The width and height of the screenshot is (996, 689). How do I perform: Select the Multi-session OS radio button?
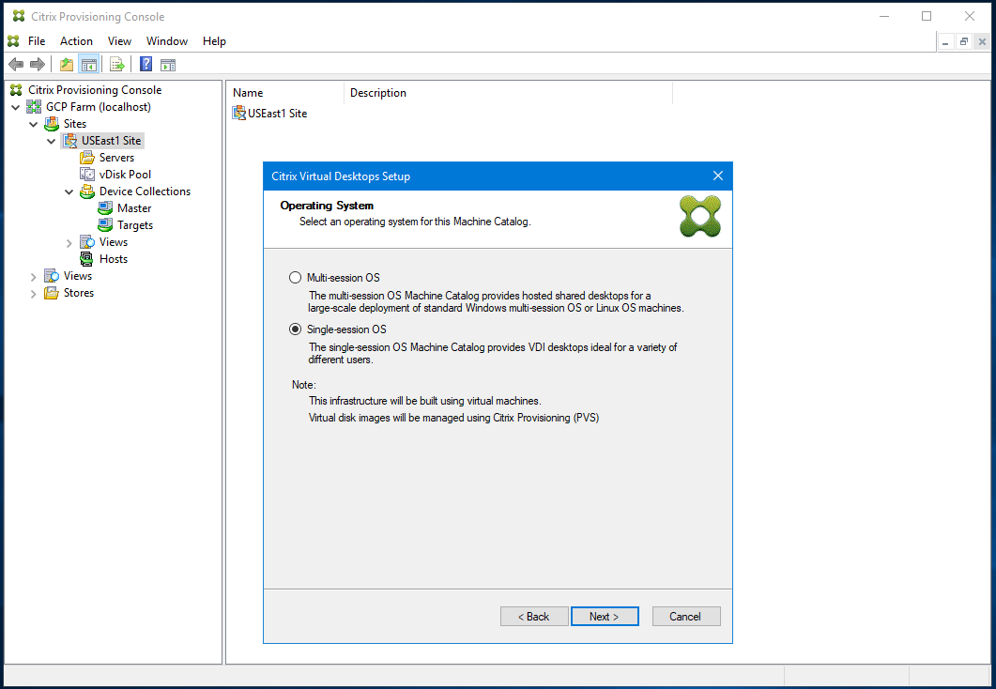pos(296,278)
